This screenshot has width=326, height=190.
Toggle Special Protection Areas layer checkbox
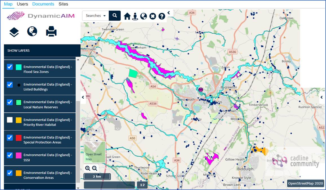pyautogui.click(x=10, y=137)
